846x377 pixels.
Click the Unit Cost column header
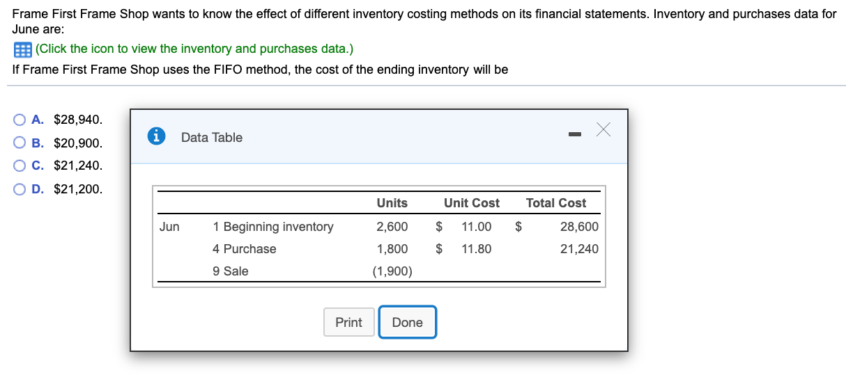click(471, 203)
